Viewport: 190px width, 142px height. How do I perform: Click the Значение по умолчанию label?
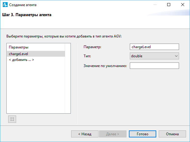tap(105, 66)
